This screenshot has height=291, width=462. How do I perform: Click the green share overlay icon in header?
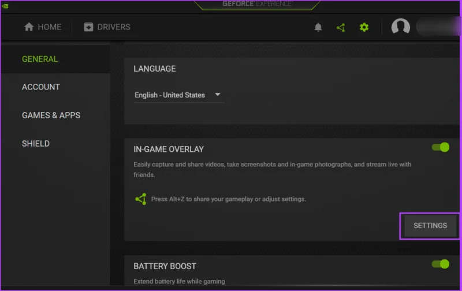click(341, 27)
